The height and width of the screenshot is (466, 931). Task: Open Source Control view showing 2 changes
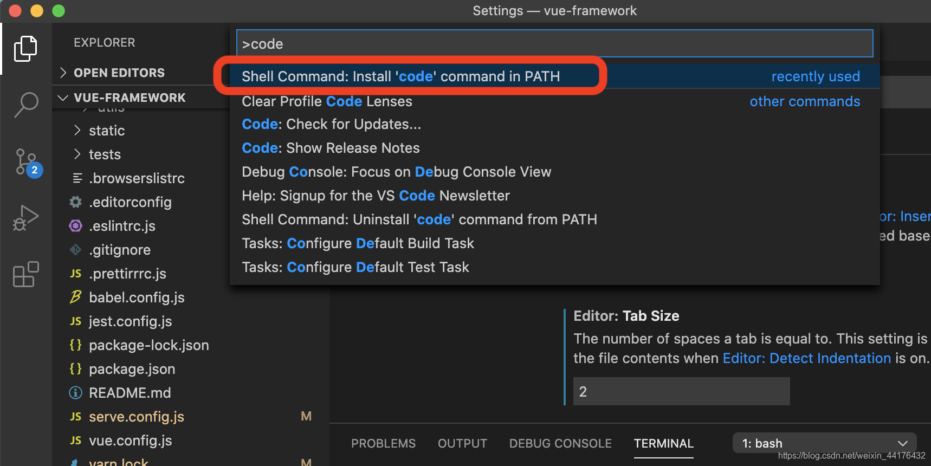pyautogui.click(x=25, y=161)
